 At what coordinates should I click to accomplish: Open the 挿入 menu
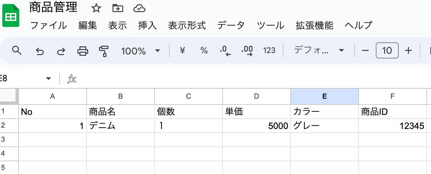point(147,25)
